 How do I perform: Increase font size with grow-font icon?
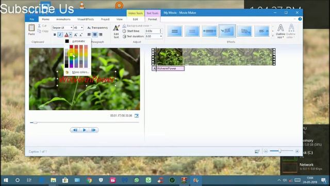click(x=76, y=35)
